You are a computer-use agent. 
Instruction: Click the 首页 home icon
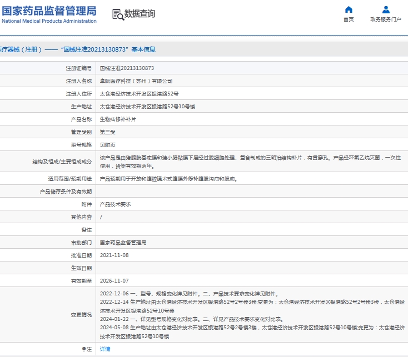349,9
